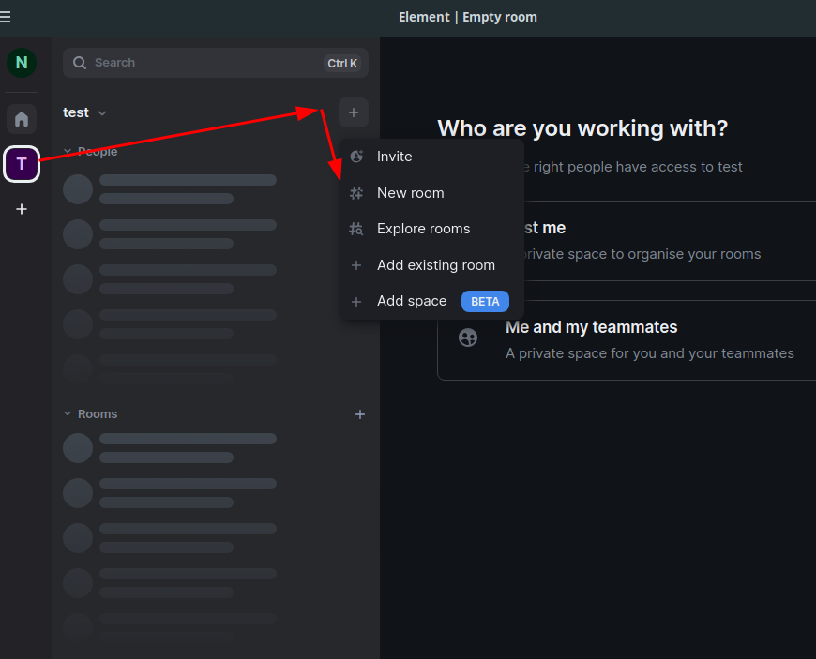This screenshot has height=659, width=816.
Task: Create a new space with the plus icon
Action: tap(22, 209)
